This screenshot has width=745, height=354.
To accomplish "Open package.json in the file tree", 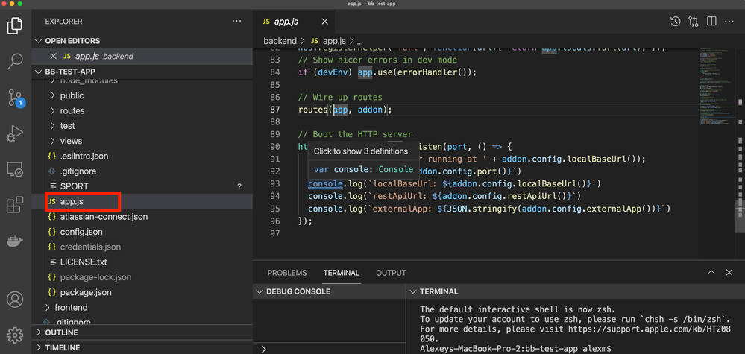I will [86, 292].
